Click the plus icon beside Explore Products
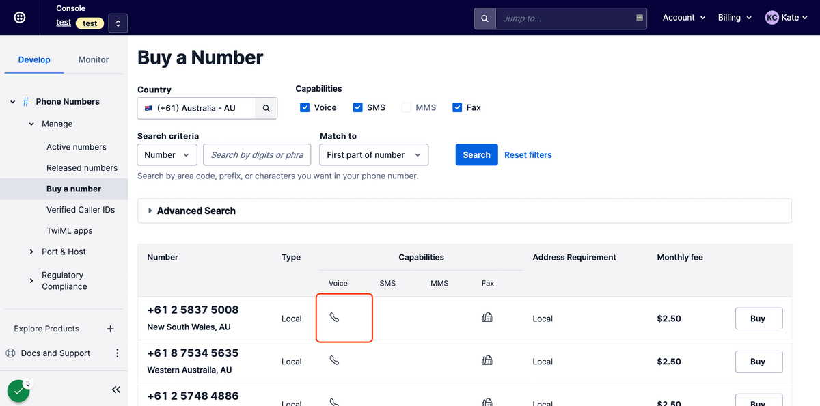Screen dimensions: 820x406 111,329
